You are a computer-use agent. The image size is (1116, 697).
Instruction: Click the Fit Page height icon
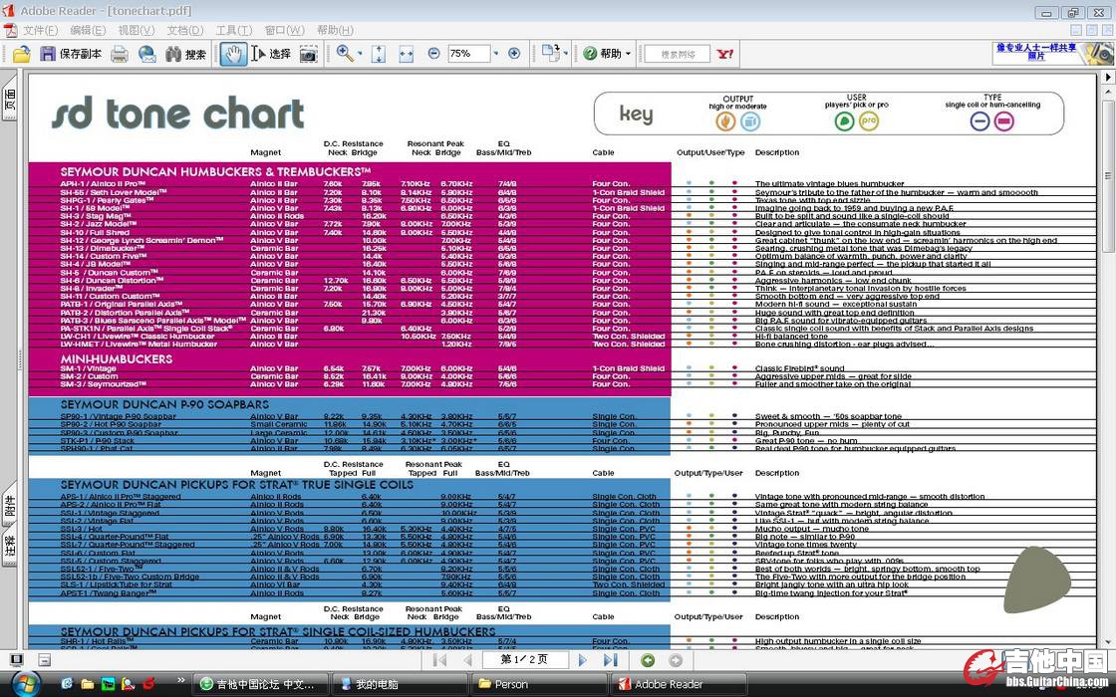[379, 54]
